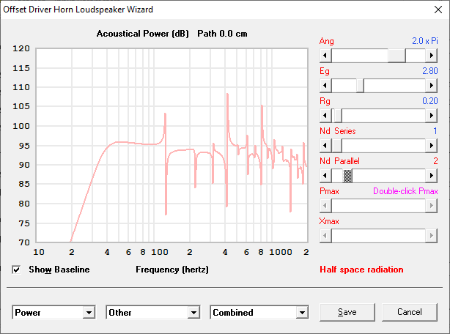This screenshot has height=334, width=450.
Task: Decrease Nd Parallel using its left arrow
Action: click(x=325, y=176)
